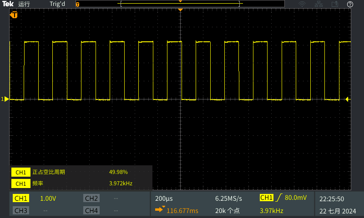This screenshot has width=364, height=218.
Task: Click the orange trigger position triangle at the graticule top
Action: coord(180,10)
